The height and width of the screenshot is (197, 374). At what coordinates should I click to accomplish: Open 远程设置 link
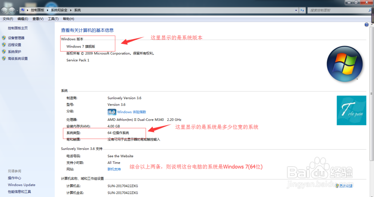tap(14, 45)
